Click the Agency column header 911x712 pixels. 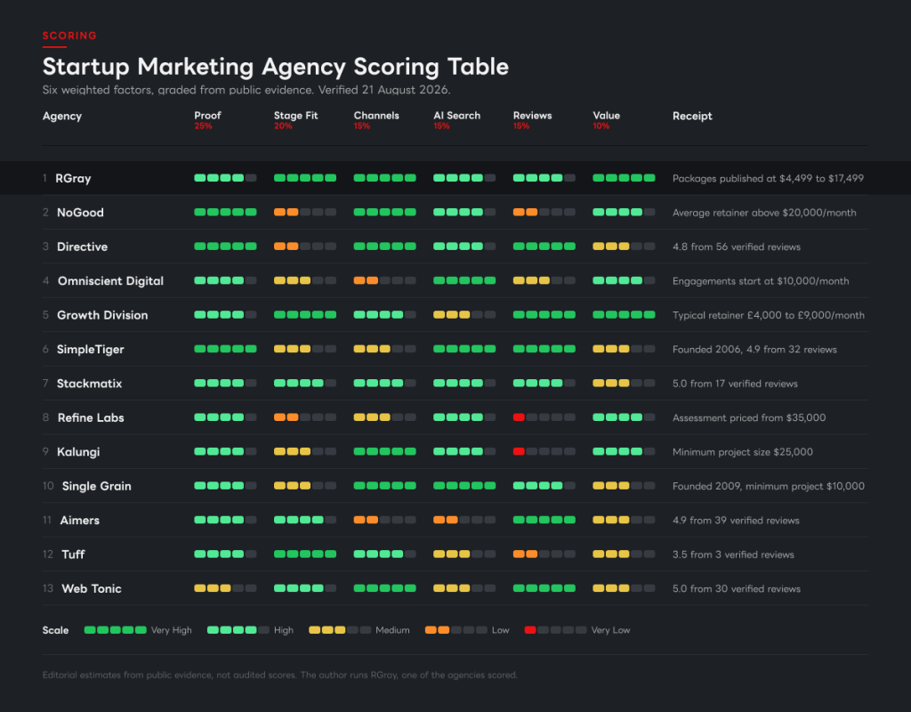62,117
